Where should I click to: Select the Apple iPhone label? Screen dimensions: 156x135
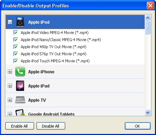(x=41, y=72)
